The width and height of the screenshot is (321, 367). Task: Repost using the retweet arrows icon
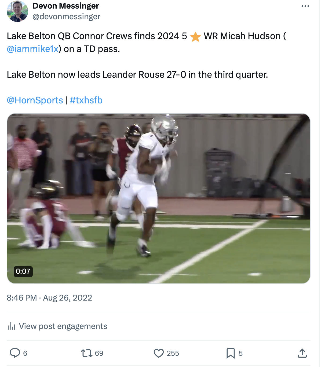click(x=87, y=353)
